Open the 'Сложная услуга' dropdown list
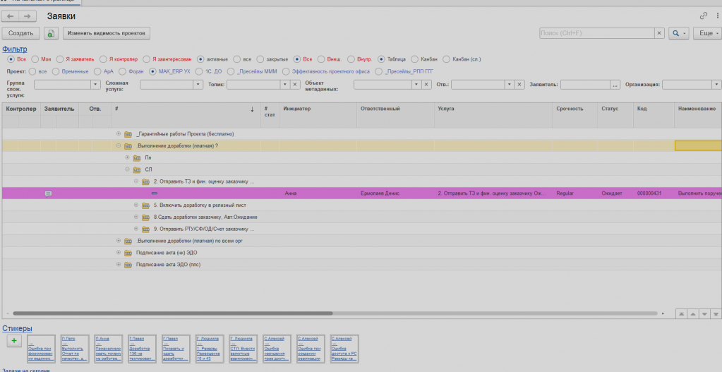This screenshot has width=722, height=372. [x=198, y=85]
